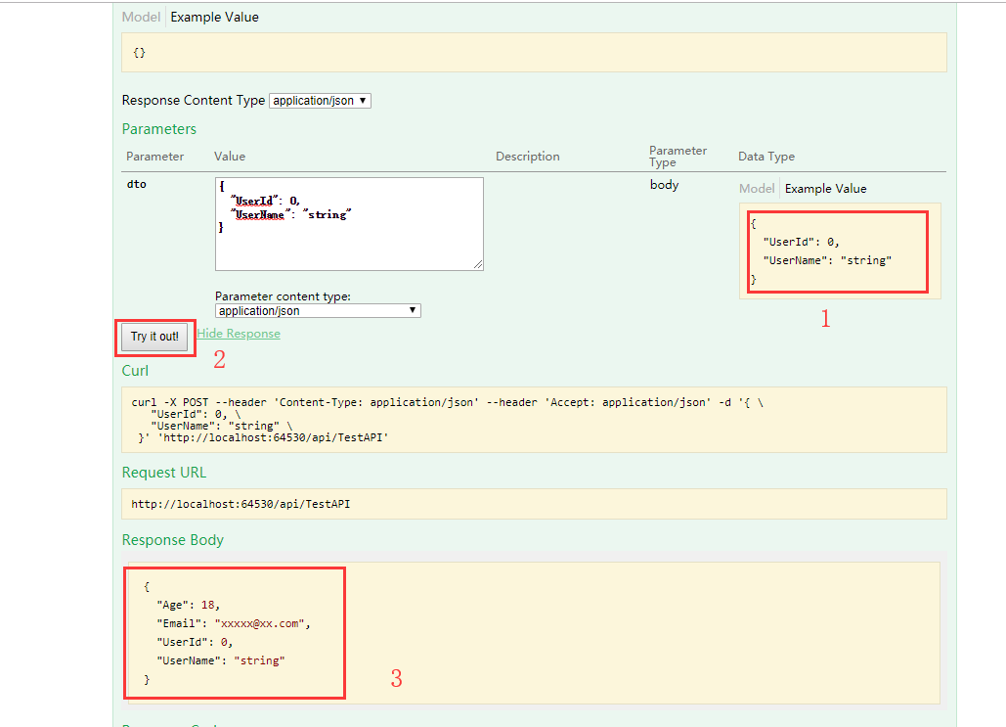Click the "UserId": 0 line in Response Body
The image size is (1006, 727).
195,642
